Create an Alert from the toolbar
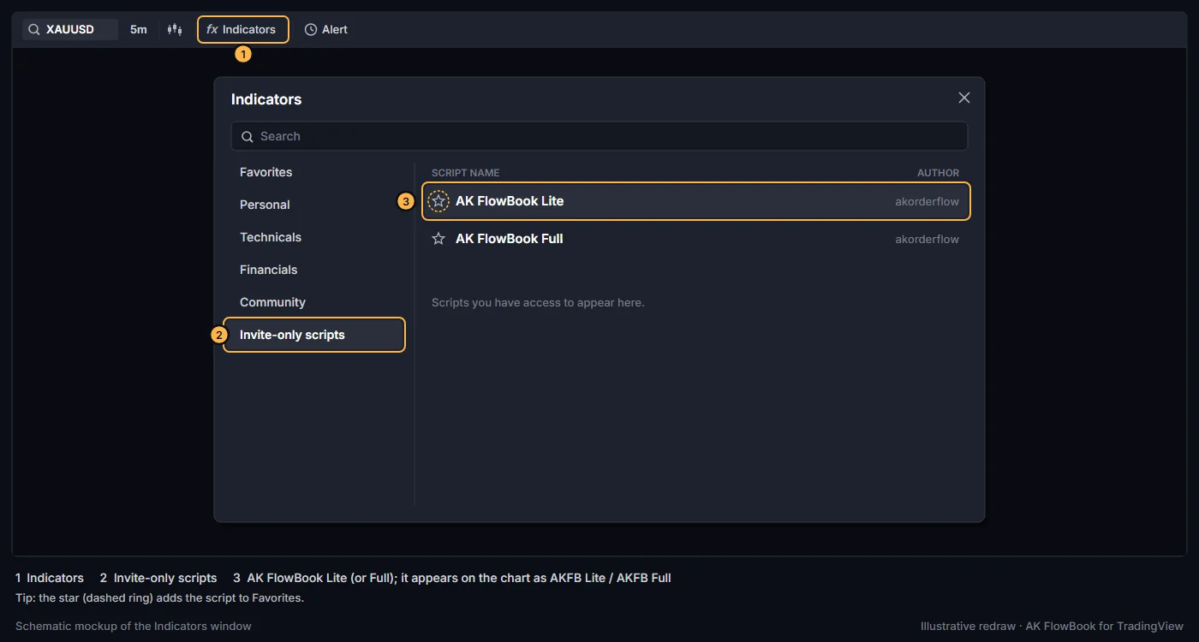 tap(326, 29)
